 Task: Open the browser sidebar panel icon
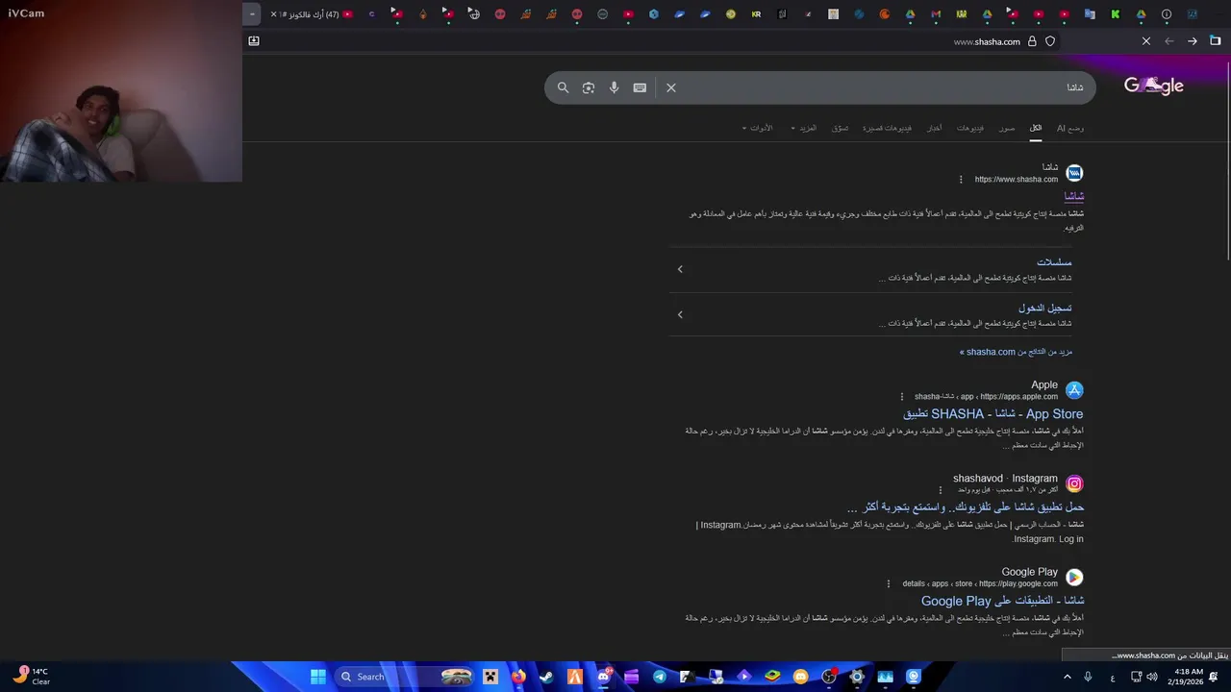tap(1216, 40)
